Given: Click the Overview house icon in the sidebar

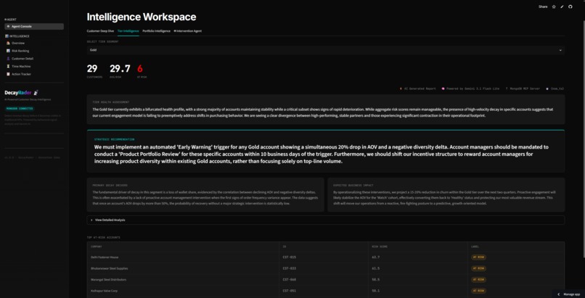Looking at the screenshot, I should [x=8, y=44].
